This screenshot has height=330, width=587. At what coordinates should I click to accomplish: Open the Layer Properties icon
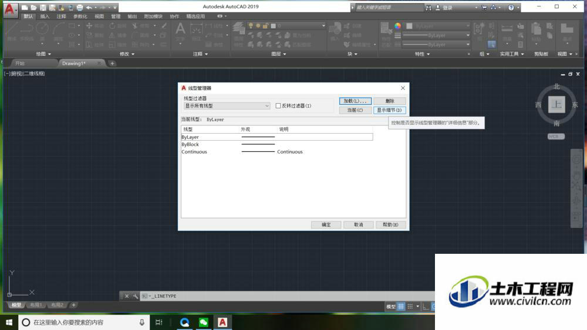click(x=238, y=29)
